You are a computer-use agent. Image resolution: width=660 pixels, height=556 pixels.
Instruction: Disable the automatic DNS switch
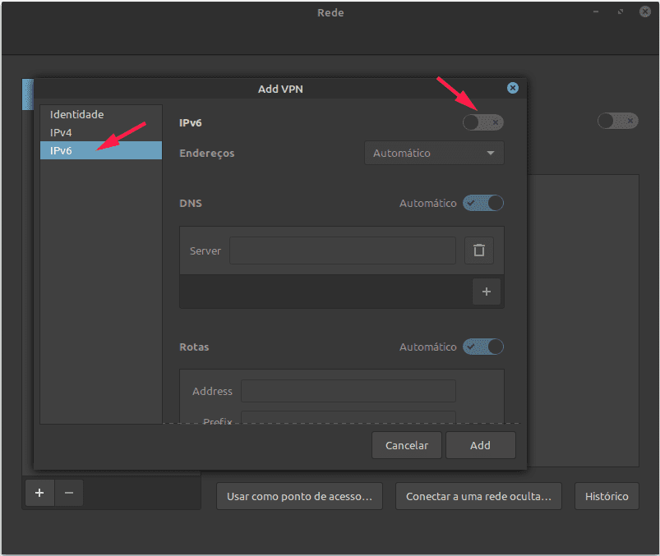[x=482, y=203]
